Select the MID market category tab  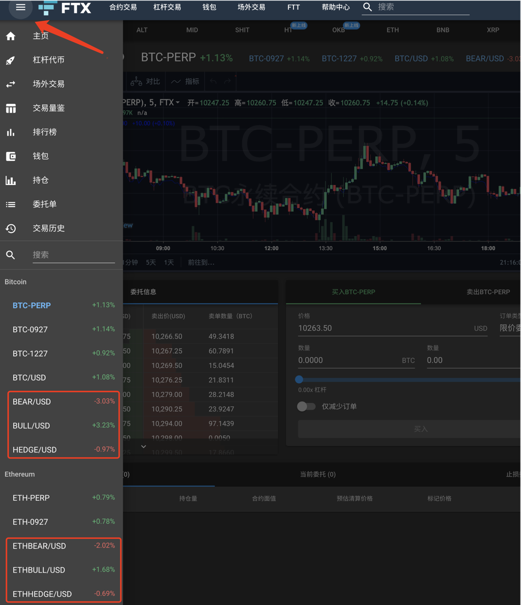point(192,30)
